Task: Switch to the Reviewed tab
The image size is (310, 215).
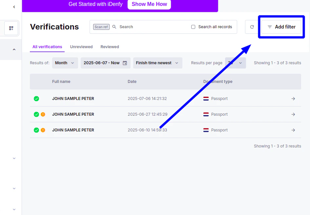Action: (x=110, y=47)
